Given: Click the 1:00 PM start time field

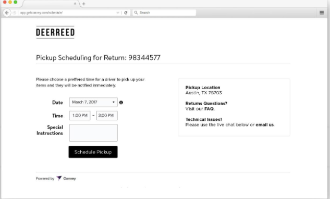Looking at the screenshot, I should click(x=80, y=116).
